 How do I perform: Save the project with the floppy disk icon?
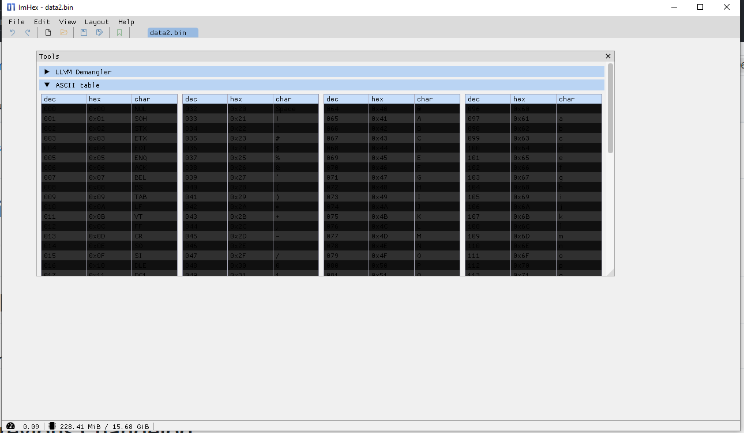(84, 32)
